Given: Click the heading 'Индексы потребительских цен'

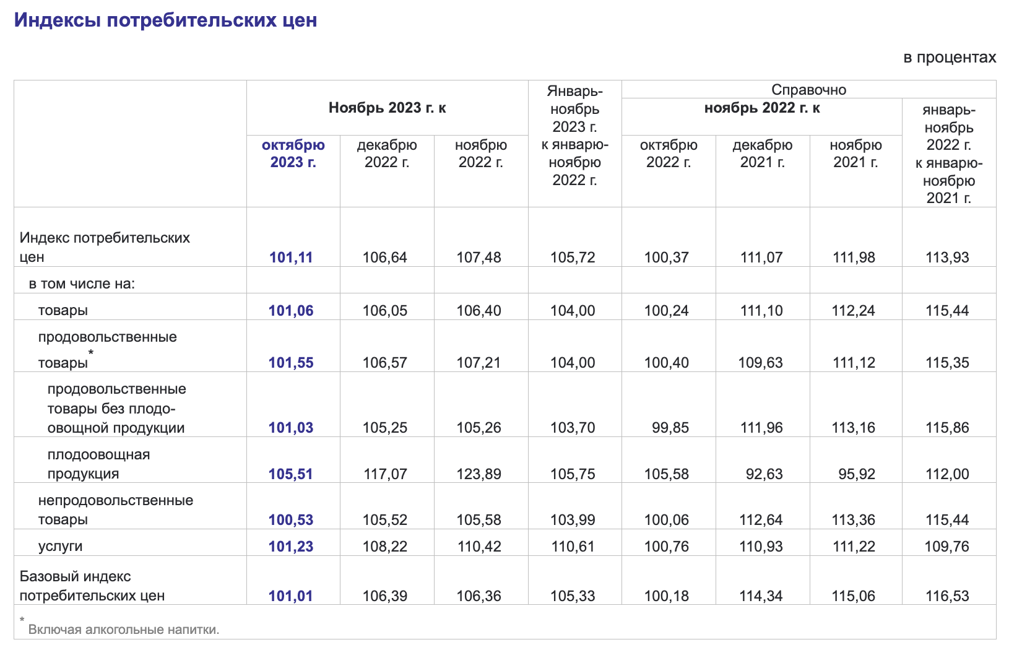Looking at the screenshot, I should point(165,20).
